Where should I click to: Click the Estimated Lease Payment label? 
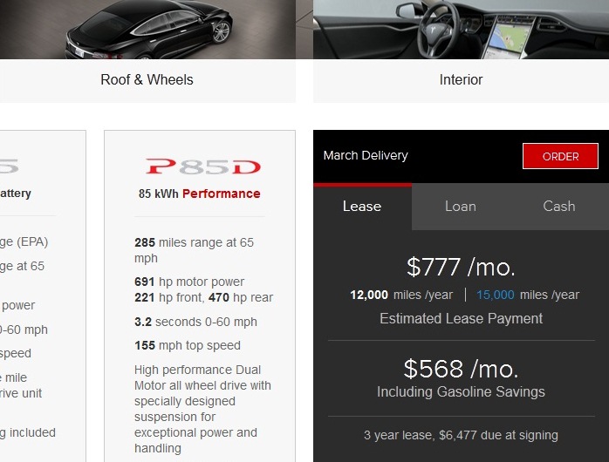click(x=461, y=319)
